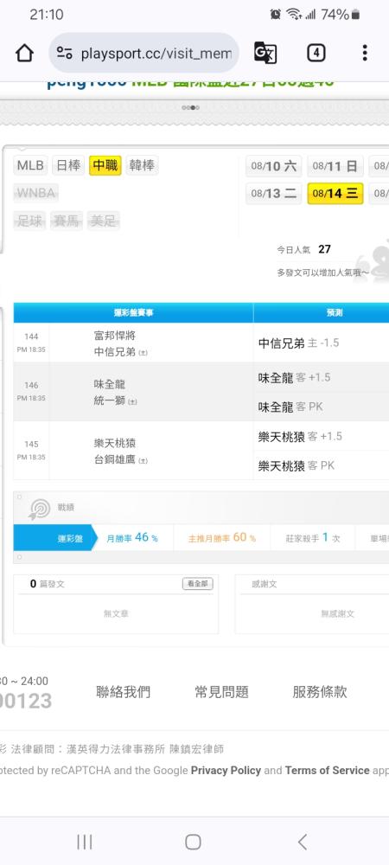Open Google Translate icon in toolbar
The image size is (389, 865).
pyautogui.click(x=265, y=53)
